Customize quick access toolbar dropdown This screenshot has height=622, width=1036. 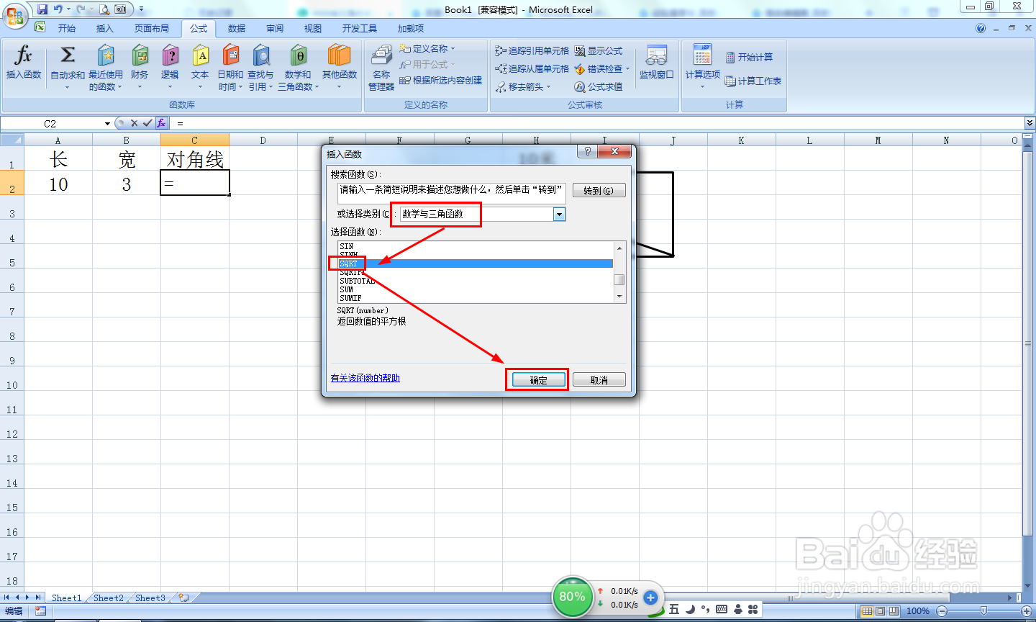pyautogui.click(x=142, y=9)
